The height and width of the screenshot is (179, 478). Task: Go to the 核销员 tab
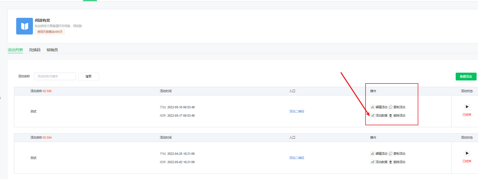pos(52,50)
